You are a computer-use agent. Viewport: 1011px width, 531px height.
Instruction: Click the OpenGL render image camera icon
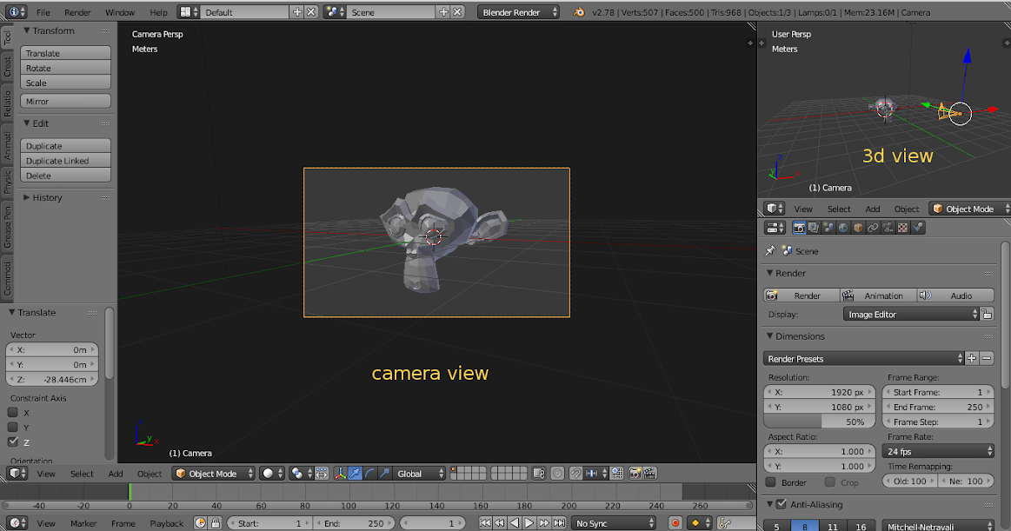(x=635, y=474)
